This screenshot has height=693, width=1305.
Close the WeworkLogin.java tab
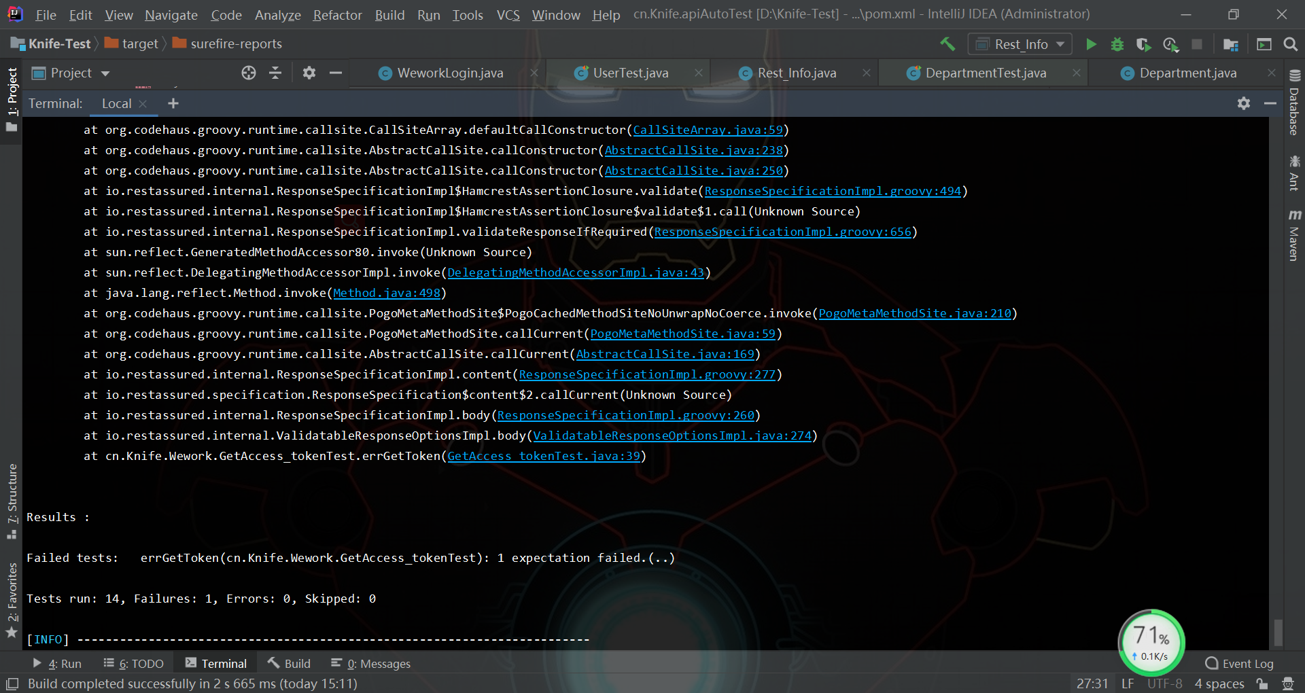coord(534,73)
